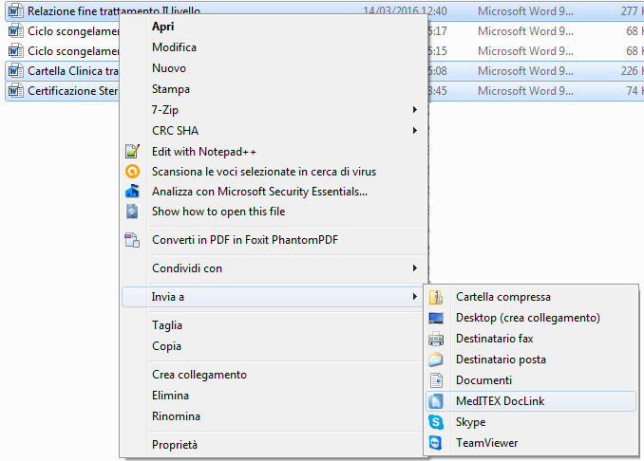Send to Desktop (crea collegamento)
Viewport: 644px width, 461px height.
tap(528, 318)
